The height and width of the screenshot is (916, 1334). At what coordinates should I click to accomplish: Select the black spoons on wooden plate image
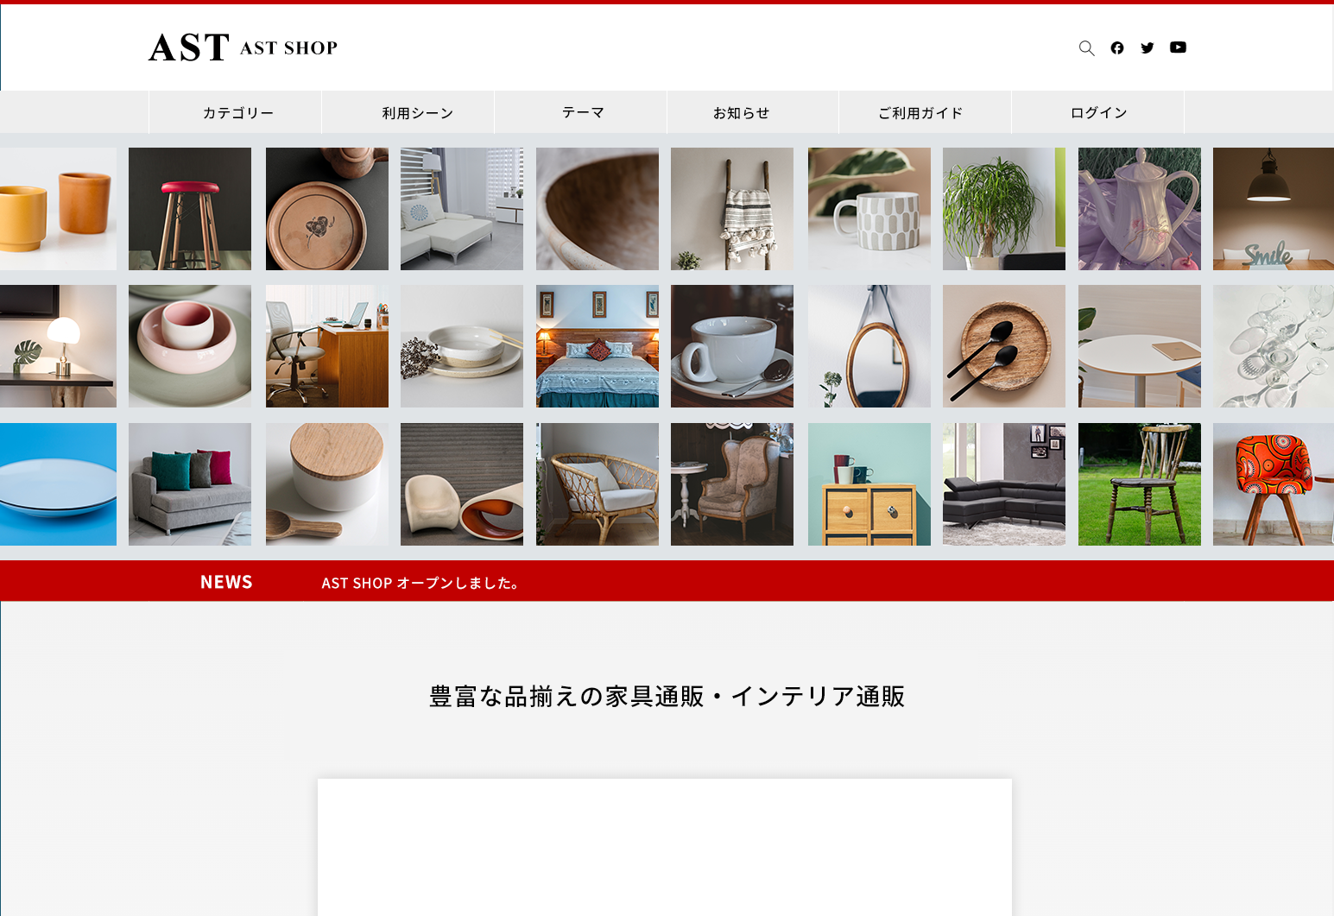tap(1004, 346)
